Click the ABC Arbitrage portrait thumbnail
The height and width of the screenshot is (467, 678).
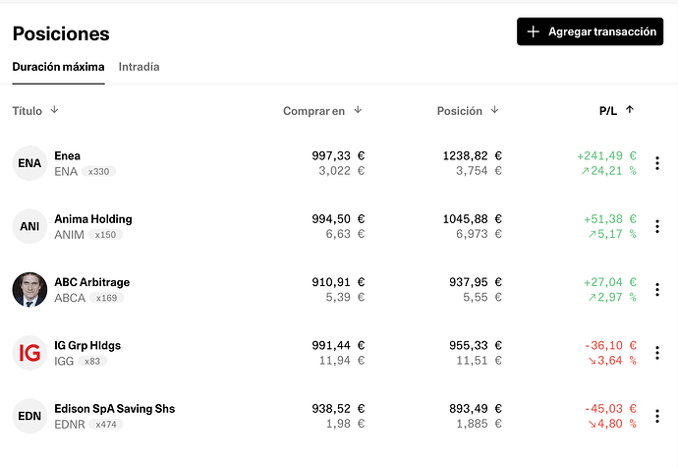coord(29,290)
